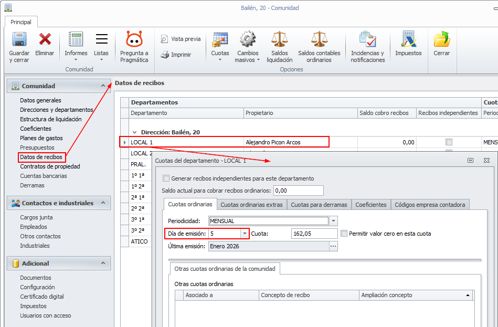Switch to Códigos empresa contadora tab
498x327 pixels.
click(430, 205)
